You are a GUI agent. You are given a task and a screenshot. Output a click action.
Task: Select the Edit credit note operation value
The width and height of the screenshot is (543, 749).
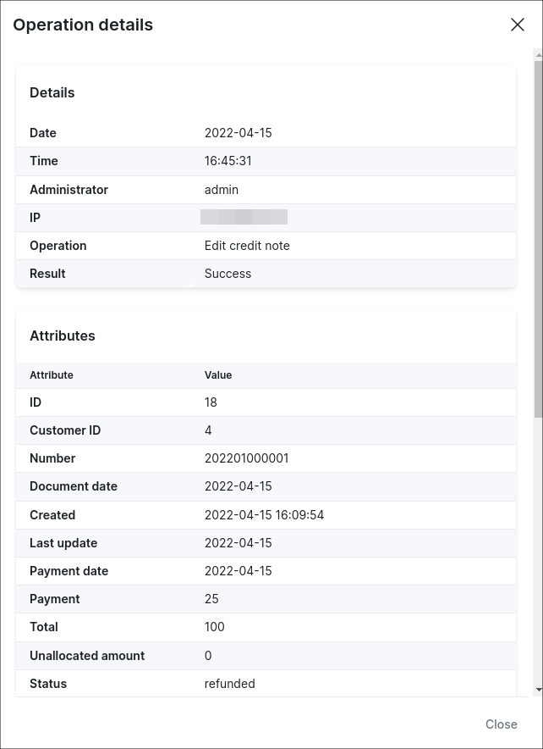247,246
